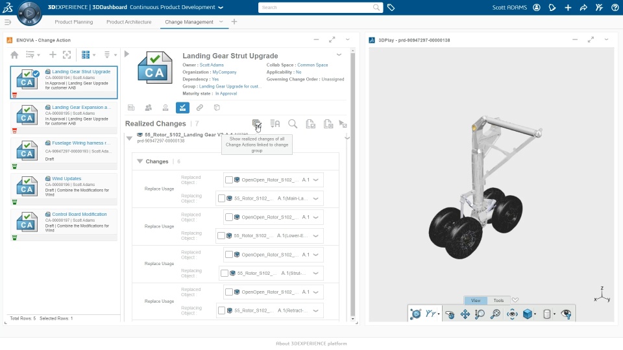Open Landing Gear Upgrade for cust group link
Screen dimensions: 623x350
coord(229,86)
